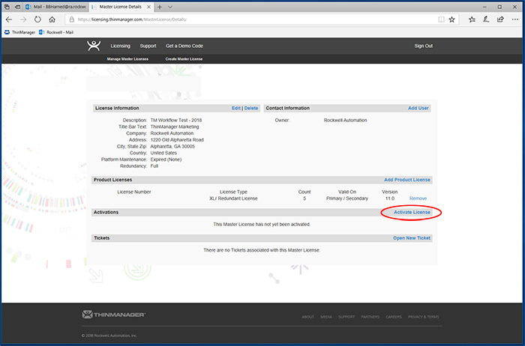Open Create Master License page

pos(184,59)
